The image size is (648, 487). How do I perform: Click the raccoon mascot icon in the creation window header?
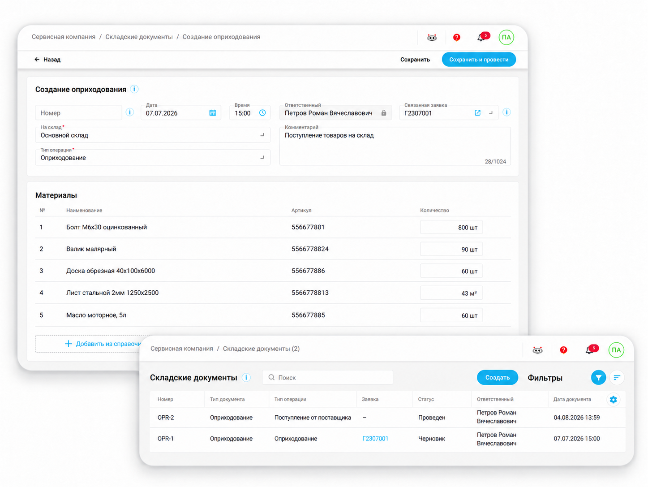[432, 38]
